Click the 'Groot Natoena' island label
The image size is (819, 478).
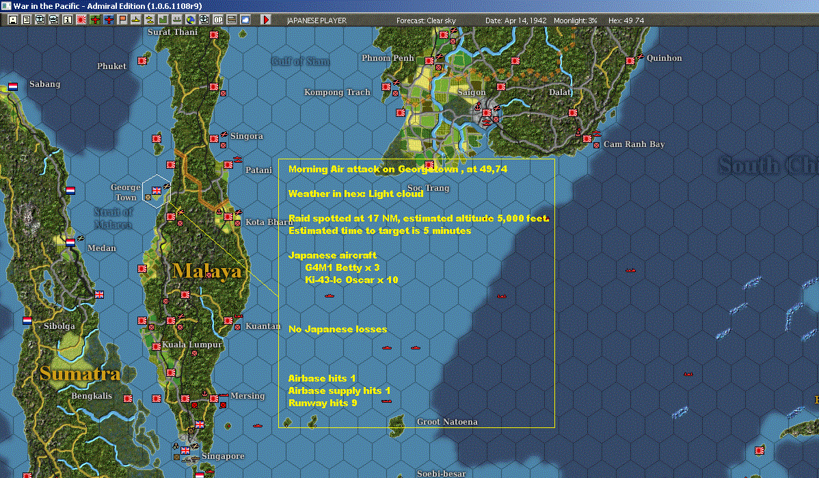coord(447,421)
